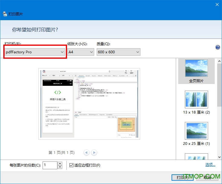222x184 pixels.
Task: Click the layout list scroll up arrow
Action: click(x=219, y=61)
